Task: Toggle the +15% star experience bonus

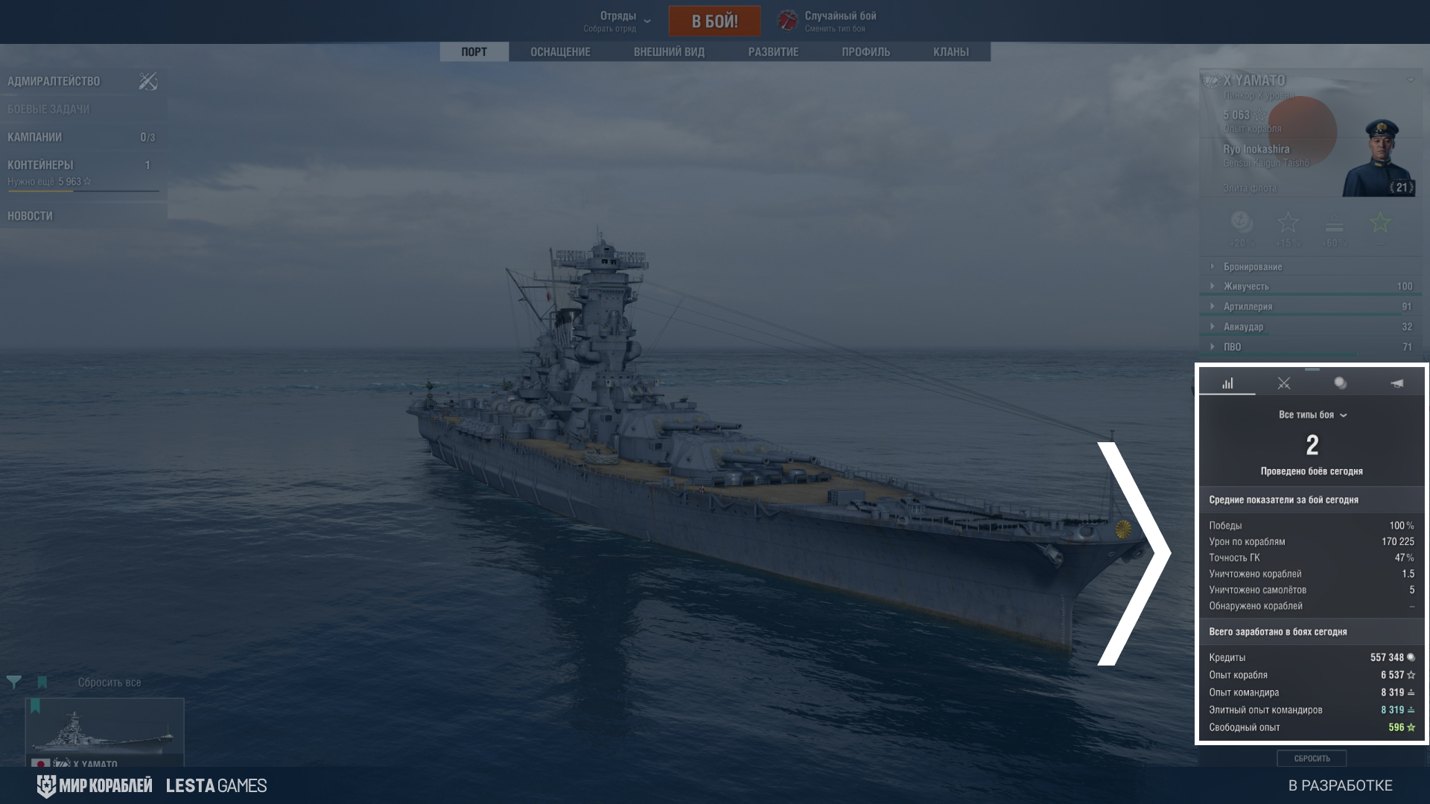Action: 1288,223
